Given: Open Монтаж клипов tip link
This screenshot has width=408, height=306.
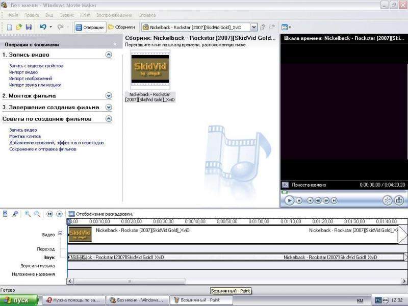Looking at the screenshot, I should click(25, 136).
